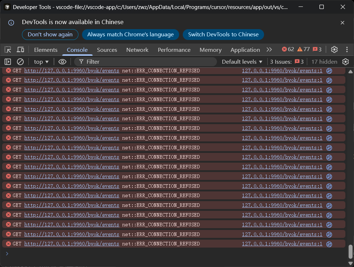Click the console scrollbar down arrow
354x267 pixels.
click(x=350, y=263)
